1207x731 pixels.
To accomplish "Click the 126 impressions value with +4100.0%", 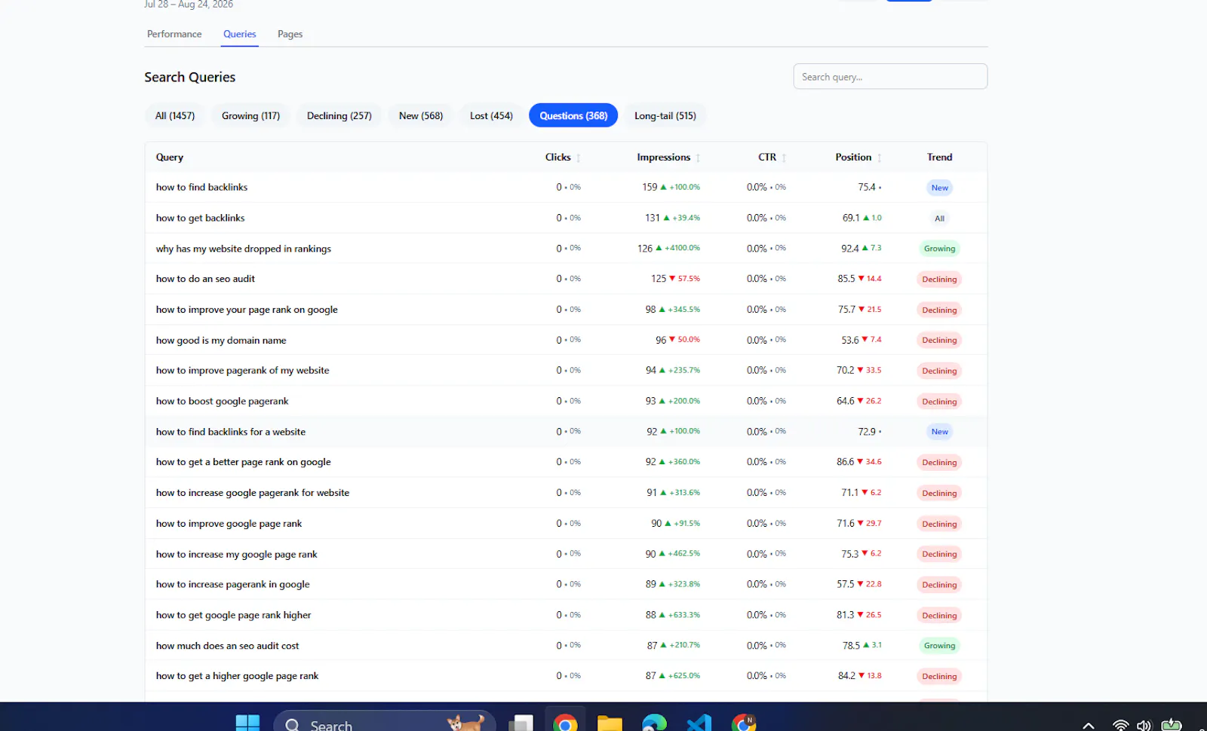I will click(x=645, y=248).
